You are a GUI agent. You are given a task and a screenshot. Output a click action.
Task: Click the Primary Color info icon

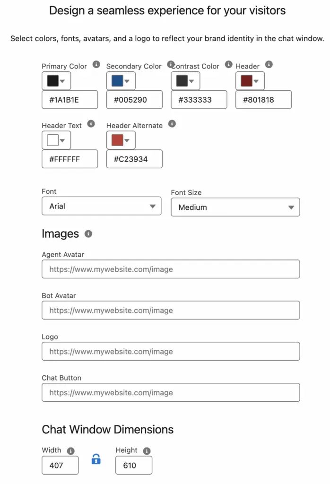click(x=96, y=64)
